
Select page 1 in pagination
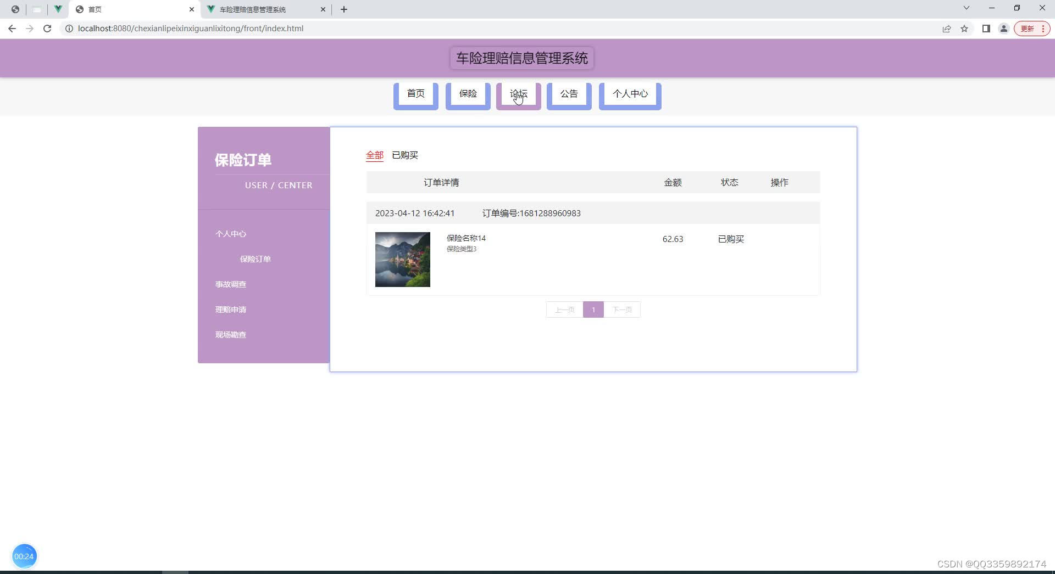[x=593, y=309]
